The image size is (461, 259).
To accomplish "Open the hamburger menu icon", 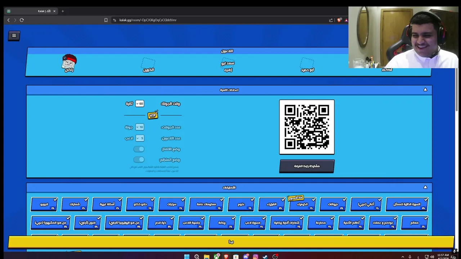I will [x=14, y=36].
